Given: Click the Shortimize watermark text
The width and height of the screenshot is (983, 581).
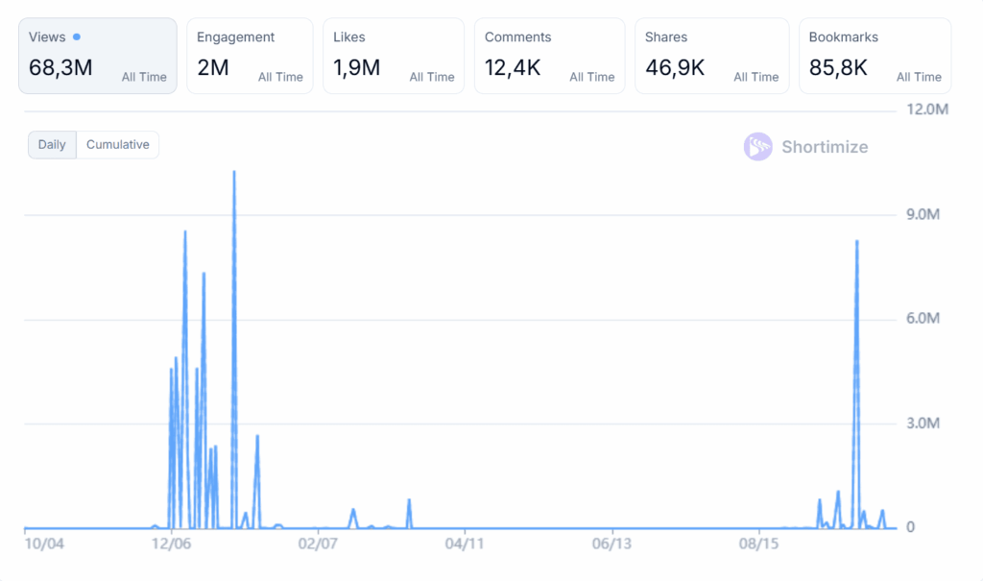Looking at the screenshot, I should pos(824,147).
